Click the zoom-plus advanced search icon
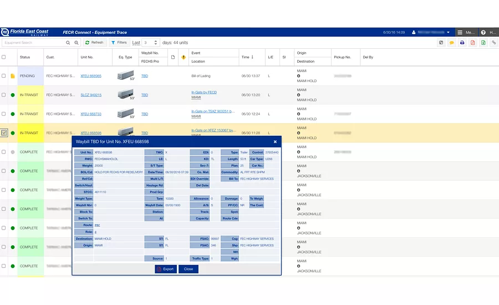This screenshot has height=305, width=499. click(x=77, y=43)
